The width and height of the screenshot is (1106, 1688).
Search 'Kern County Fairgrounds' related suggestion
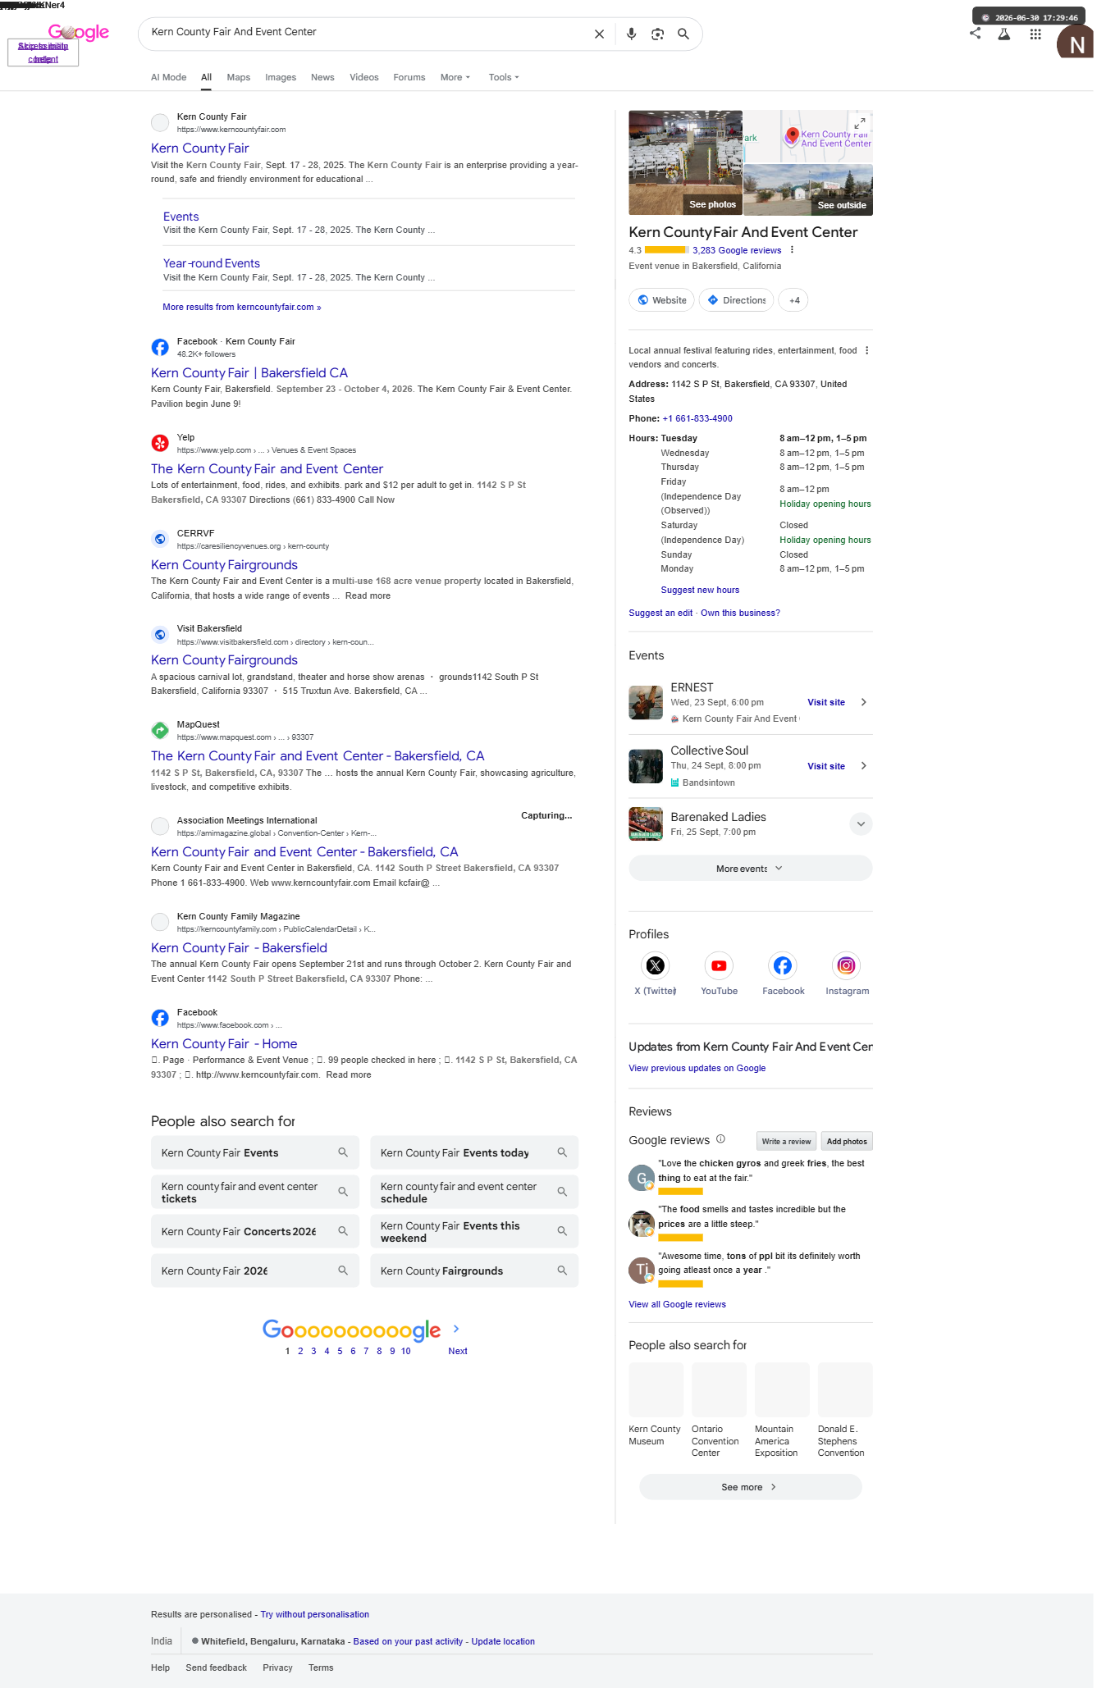[474, 1271]
